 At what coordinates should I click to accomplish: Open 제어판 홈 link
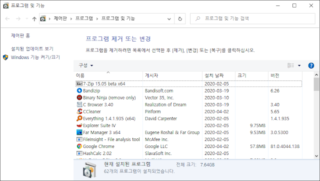tap(20, 35)
